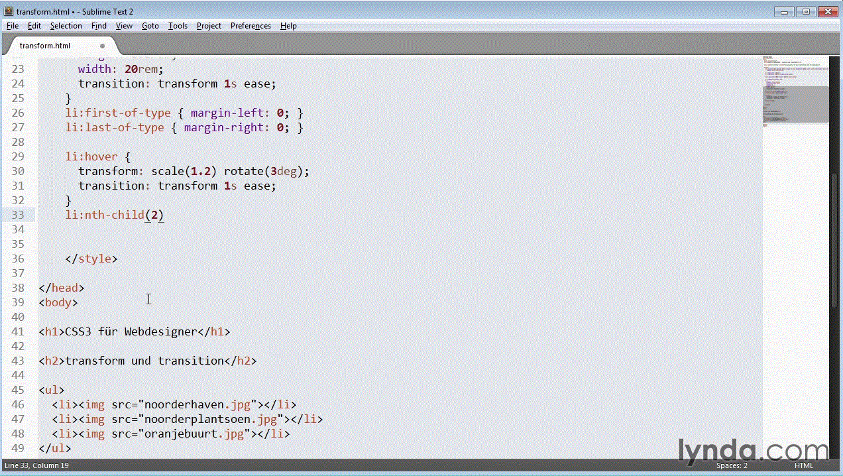Click the closing </head> tag
Image resolution: width=843 pixels, height=476 pixels.
pos(62,288)
